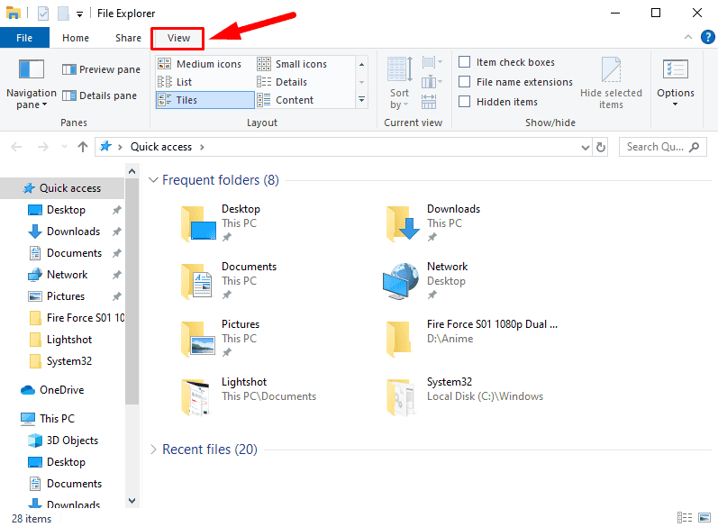Screen dimensions: 718x527
Task: Open the Network tile
Action: pos(425,281)
